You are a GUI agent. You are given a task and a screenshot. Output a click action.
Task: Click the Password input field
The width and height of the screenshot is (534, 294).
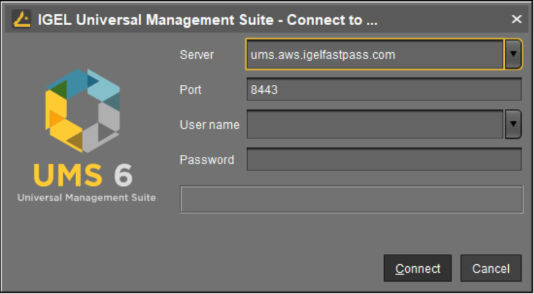click(x=384, y=159)
